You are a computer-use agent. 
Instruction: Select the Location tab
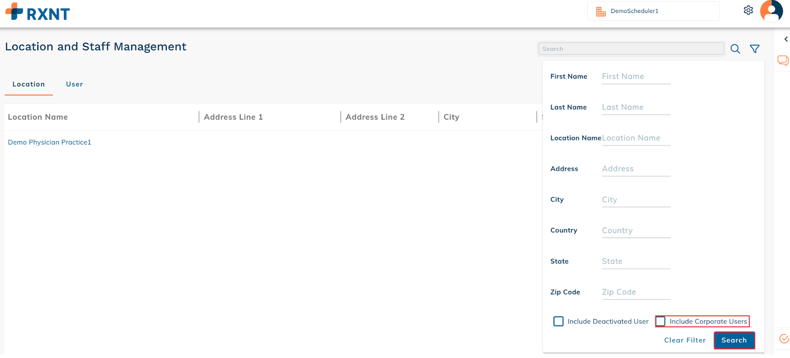tap(29, 84)
